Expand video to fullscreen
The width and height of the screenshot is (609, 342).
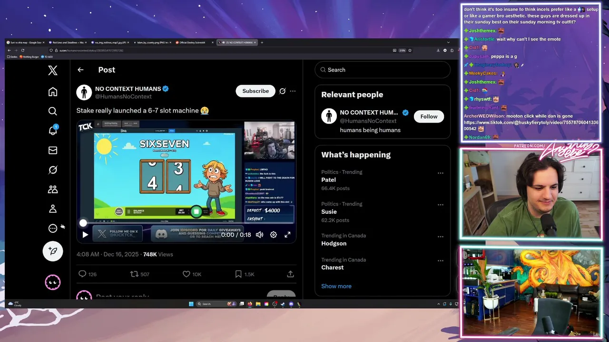click(x=287, y=235)
